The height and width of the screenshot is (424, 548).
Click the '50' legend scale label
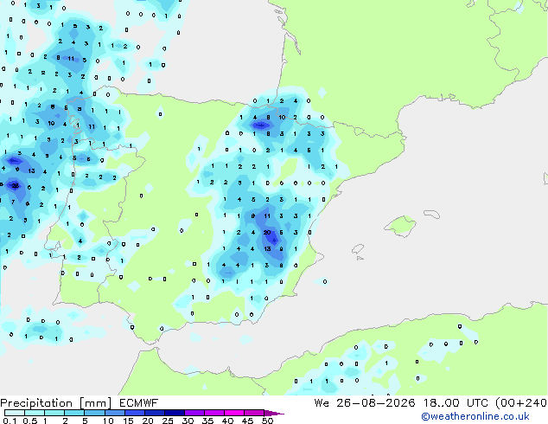(x=267, y=421)
